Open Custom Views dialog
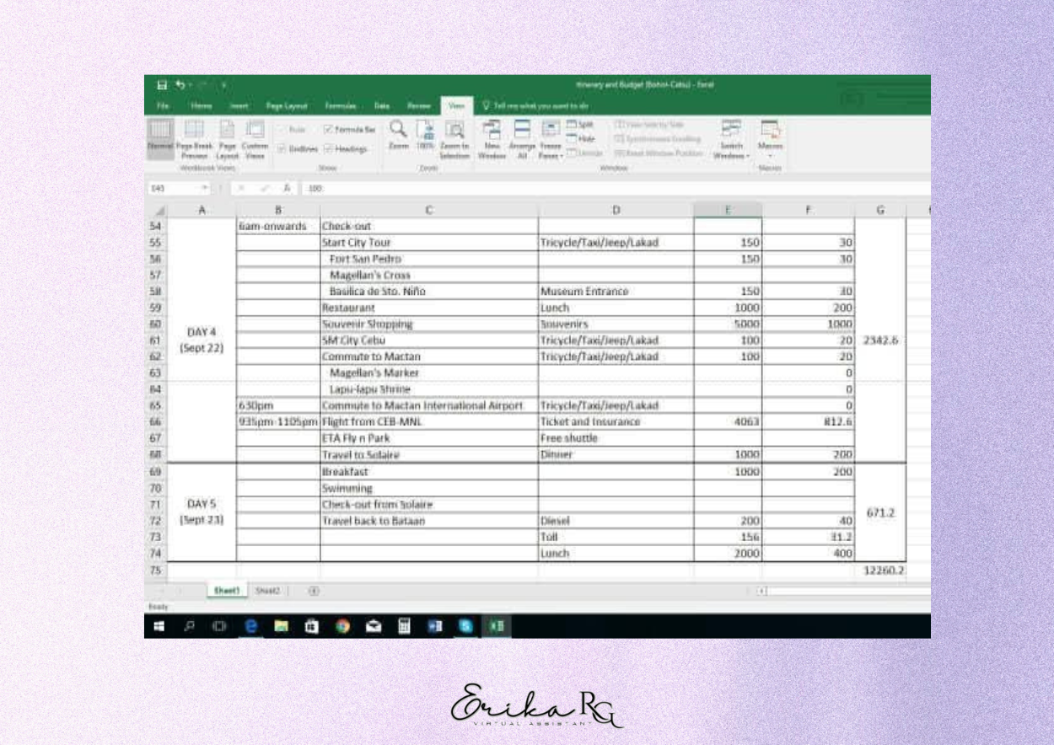Viewport: 1054px width, 745px height. (x=255, y=140)
